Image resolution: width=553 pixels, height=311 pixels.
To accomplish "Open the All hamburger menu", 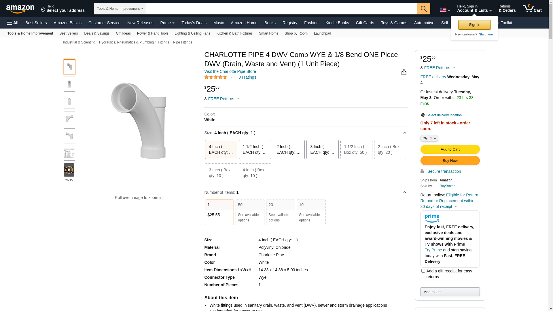I will [x=13, y=23].
